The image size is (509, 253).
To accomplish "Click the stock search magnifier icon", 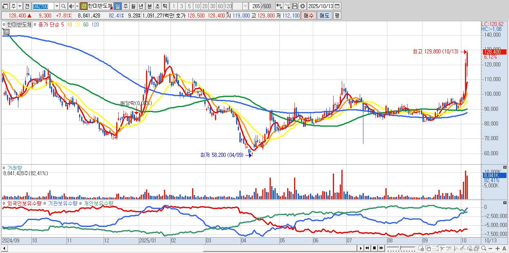I will point(64,6).
